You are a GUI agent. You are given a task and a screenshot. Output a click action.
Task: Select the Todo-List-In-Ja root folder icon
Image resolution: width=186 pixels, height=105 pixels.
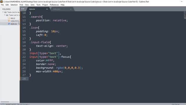(x=5, y=12)
